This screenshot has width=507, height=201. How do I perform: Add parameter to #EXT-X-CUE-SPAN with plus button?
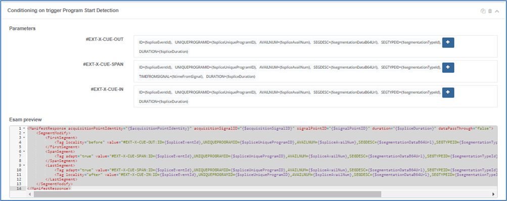click(x=448, y=68)
